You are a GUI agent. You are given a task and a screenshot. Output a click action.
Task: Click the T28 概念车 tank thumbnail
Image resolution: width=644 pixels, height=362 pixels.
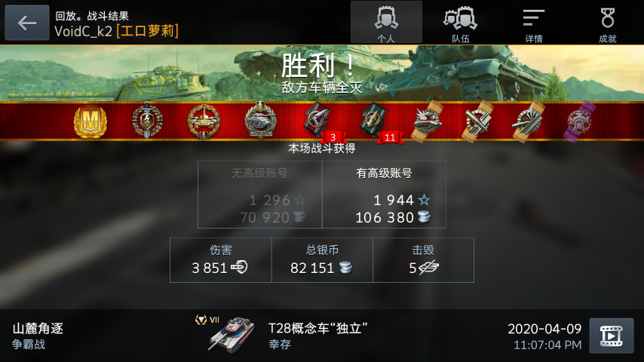[232, 334]
